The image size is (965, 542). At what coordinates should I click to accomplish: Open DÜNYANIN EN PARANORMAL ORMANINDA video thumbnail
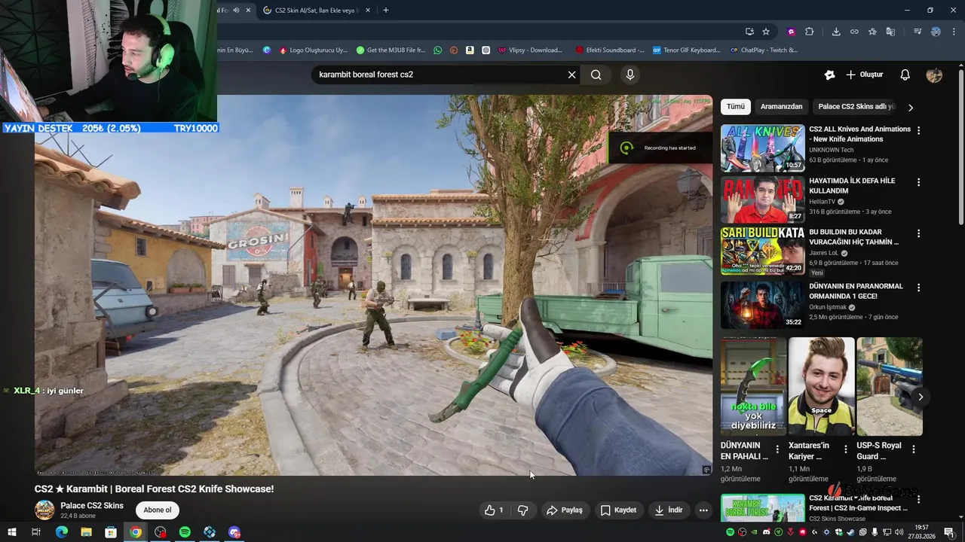tap(763, 305)
